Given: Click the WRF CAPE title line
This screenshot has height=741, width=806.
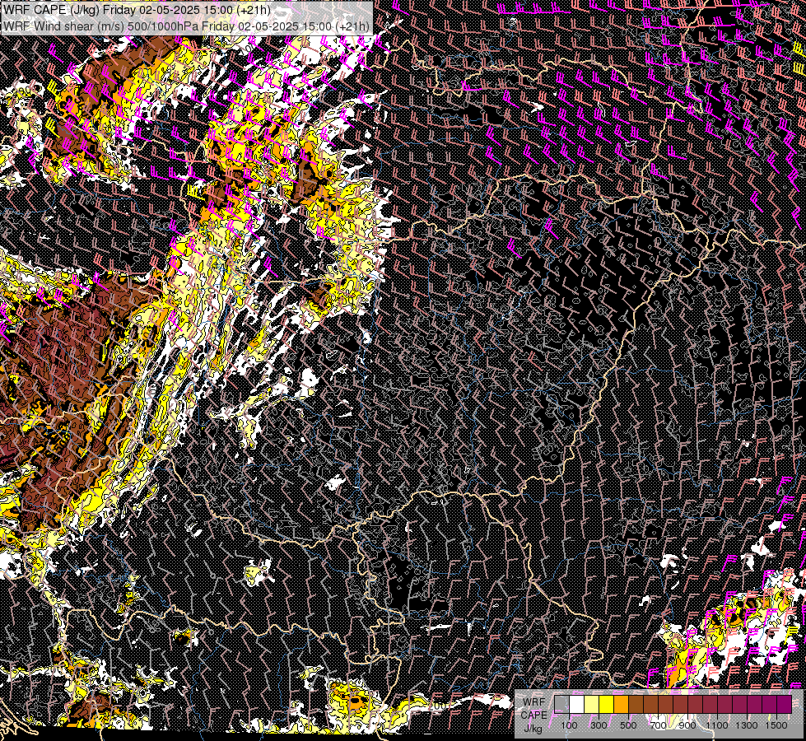Looking at the screenshot, I should click(136, 10).
